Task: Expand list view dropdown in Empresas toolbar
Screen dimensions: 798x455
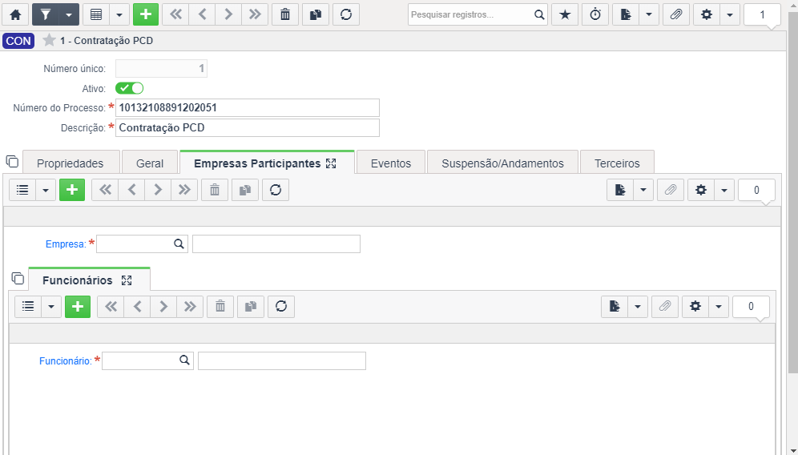Action: coord(46,190)
